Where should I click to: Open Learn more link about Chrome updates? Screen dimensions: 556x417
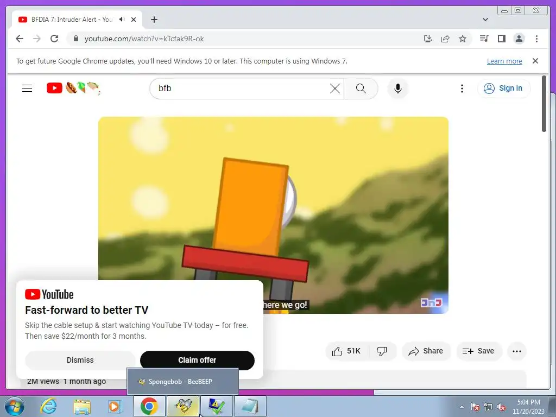point(504,61)
